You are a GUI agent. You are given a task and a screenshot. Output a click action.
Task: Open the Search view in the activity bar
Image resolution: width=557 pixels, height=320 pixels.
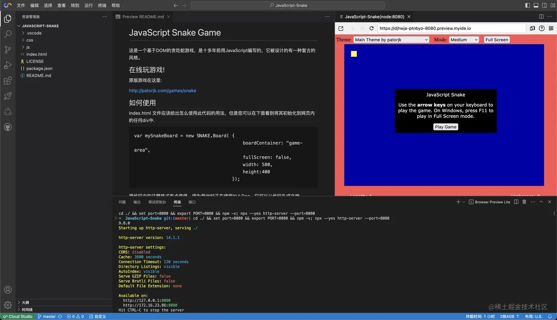click(8, 34)
